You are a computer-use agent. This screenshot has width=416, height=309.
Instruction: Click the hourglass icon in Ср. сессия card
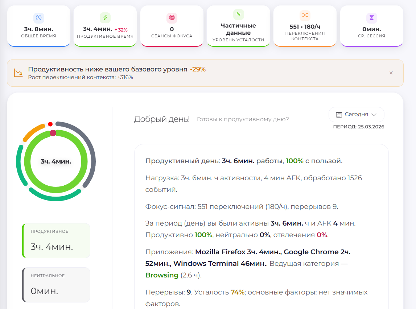click(371, 18)
